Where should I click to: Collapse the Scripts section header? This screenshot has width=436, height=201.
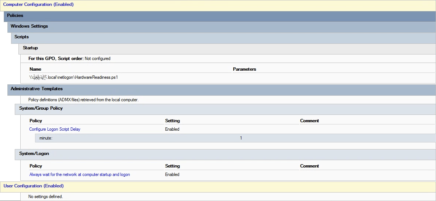pyautogui.click(x=22, y=37)
